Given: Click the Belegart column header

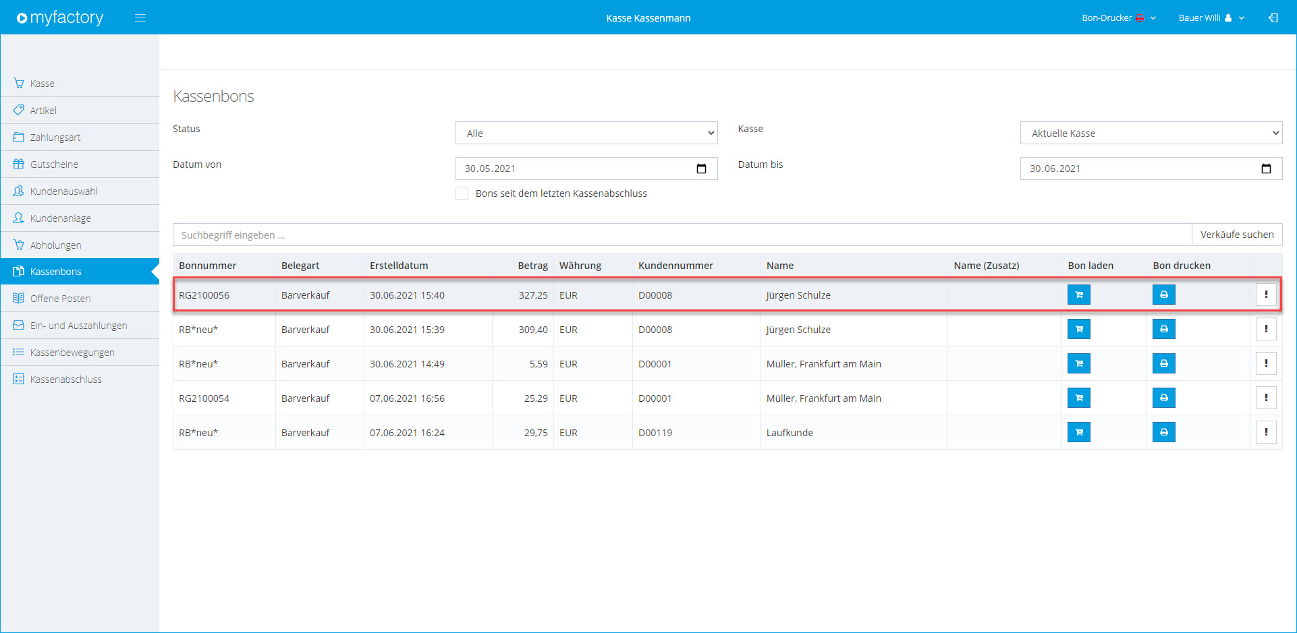Looking at the screenshot, I should (x=300, y=266).
